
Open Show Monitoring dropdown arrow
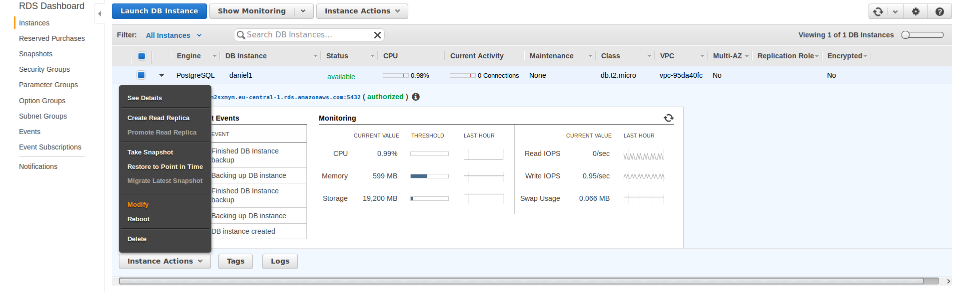pos(303,11)
